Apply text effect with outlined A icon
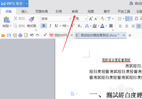Image resolution: width=142 pixels, height=99 pixels. pyautogui.click(x=87, y=26)
